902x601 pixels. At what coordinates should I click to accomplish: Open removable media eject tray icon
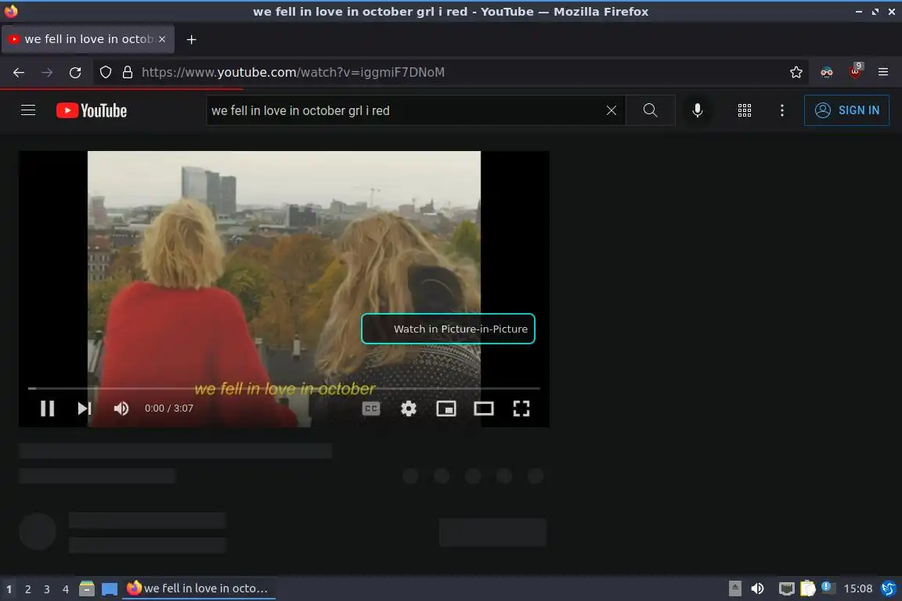pos(735,588)
